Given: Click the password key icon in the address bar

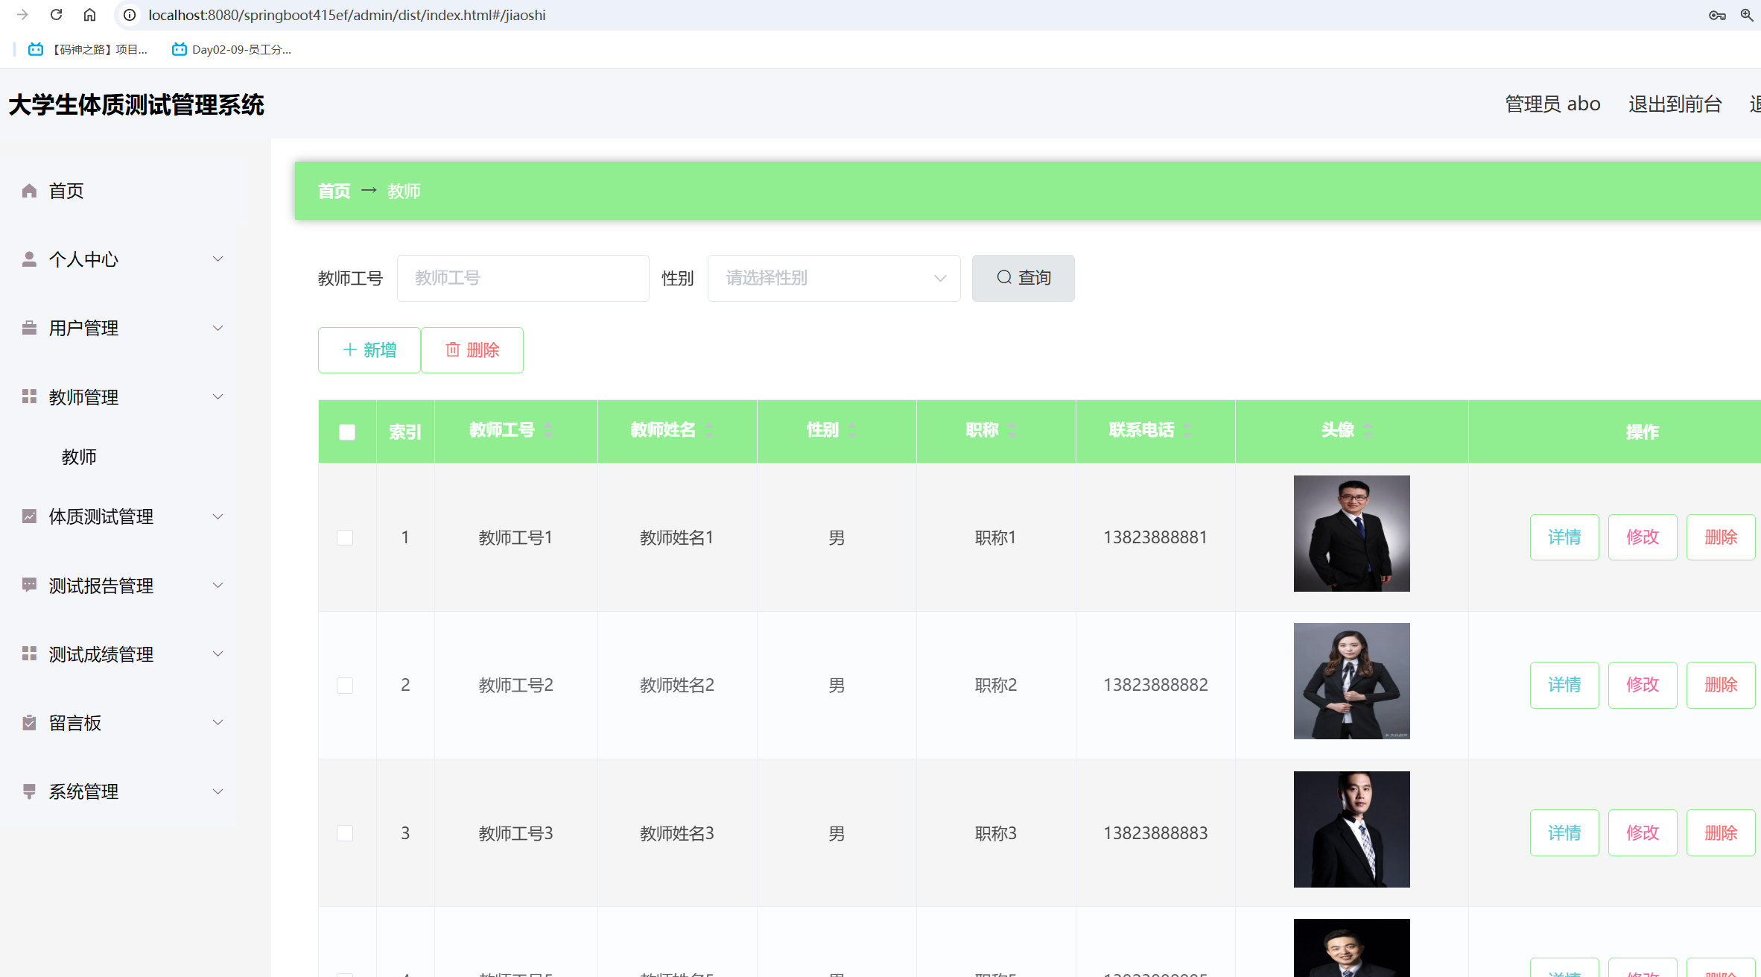Looking at the screenshot, I should (x=1717, y=15).
